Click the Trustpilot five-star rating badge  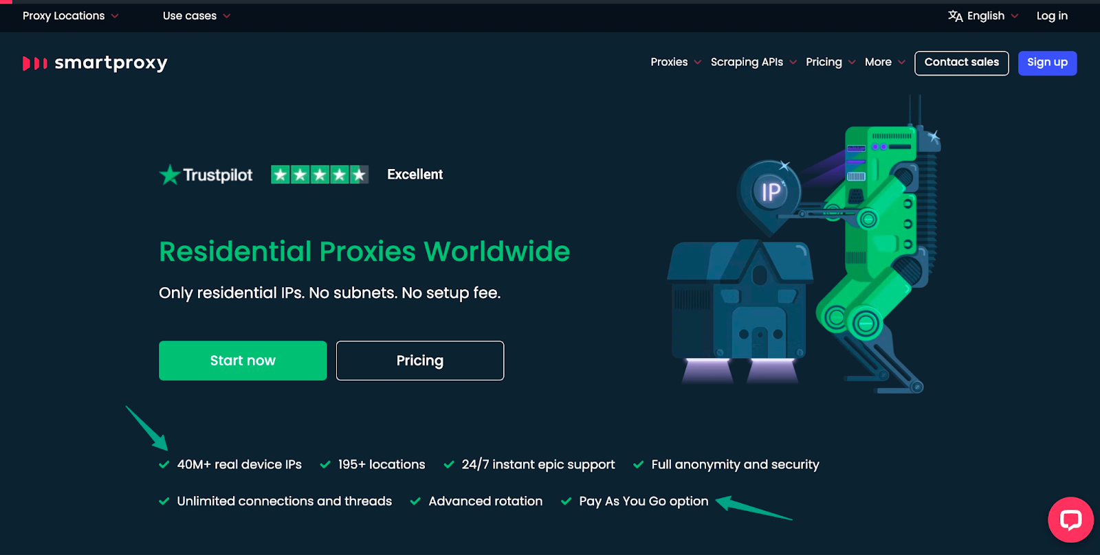320,174
